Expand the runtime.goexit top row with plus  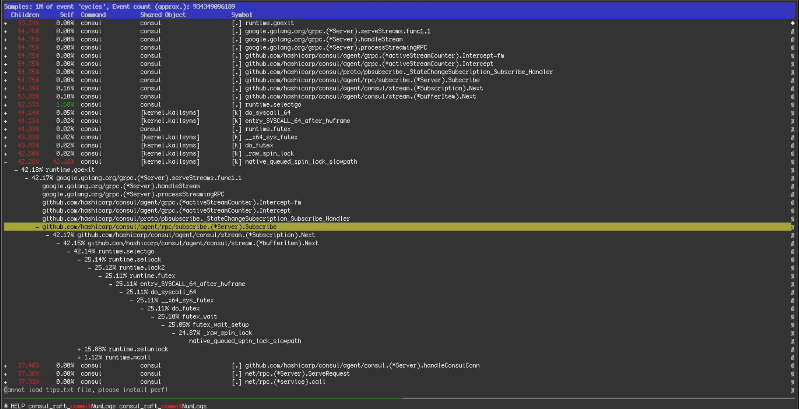coord(6,23)
